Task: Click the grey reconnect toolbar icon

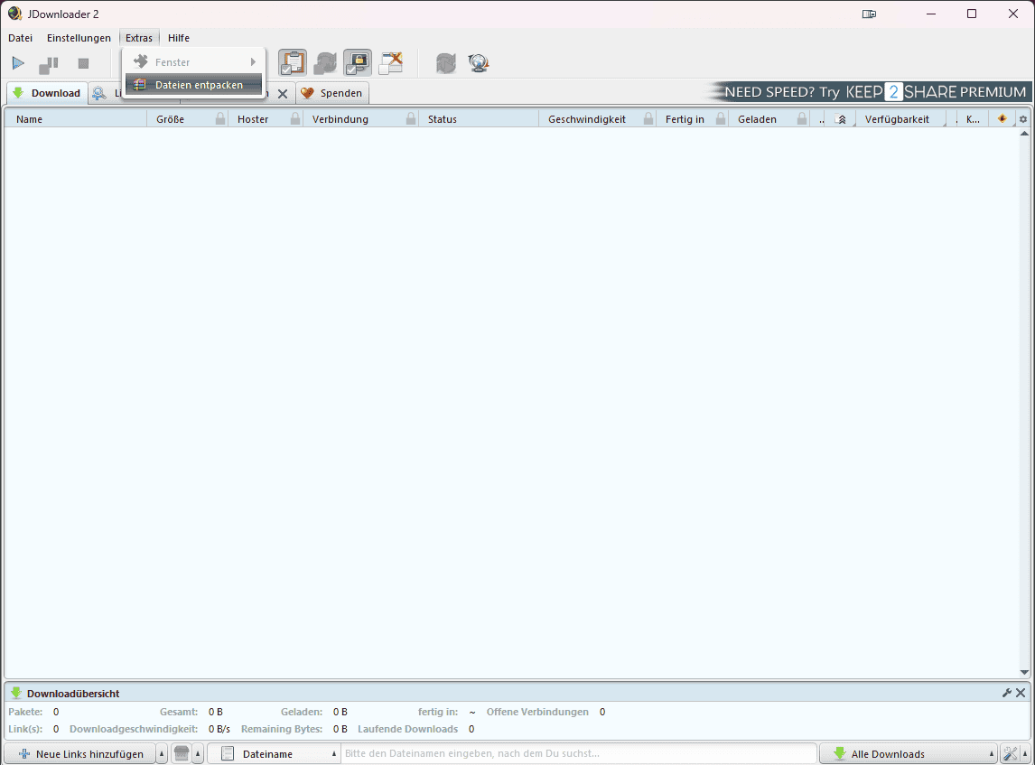Action: pos(446,63)
